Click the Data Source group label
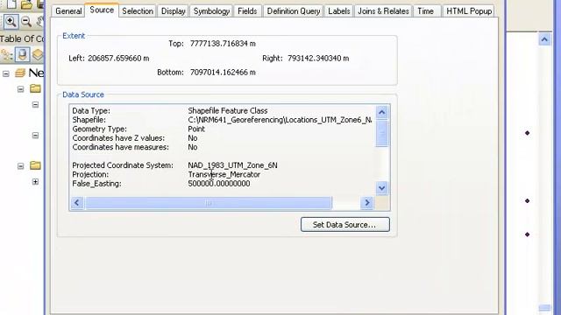This screenshot has height=315, width=561. (83, 94)
